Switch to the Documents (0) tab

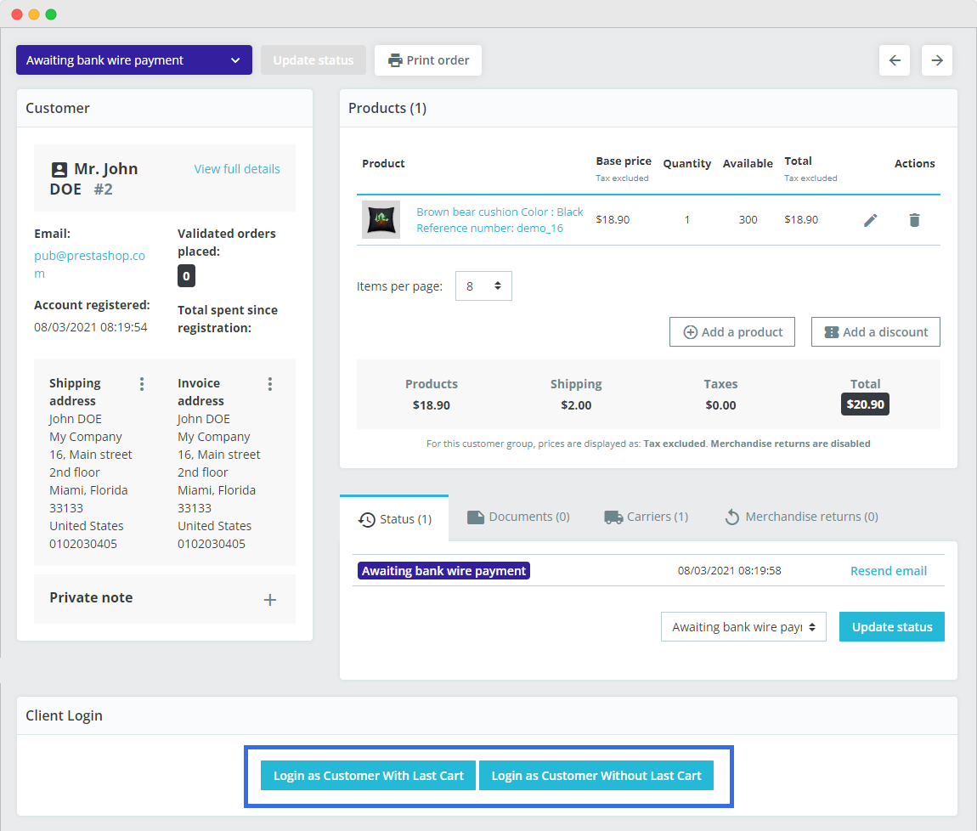[x=518, y=517]
